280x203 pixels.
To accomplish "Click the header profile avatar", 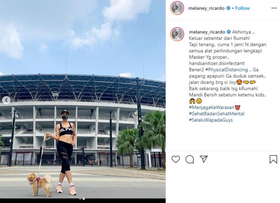I will [177, 8].
